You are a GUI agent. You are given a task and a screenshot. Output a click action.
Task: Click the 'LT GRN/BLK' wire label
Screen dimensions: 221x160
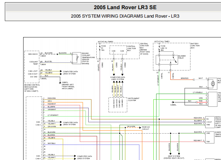point(198,92)
